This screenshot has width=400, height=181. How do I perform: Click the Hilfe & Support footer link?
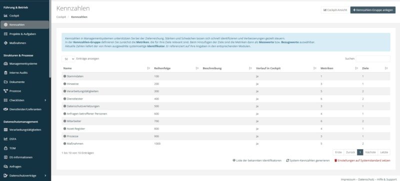tap(386, 179)
